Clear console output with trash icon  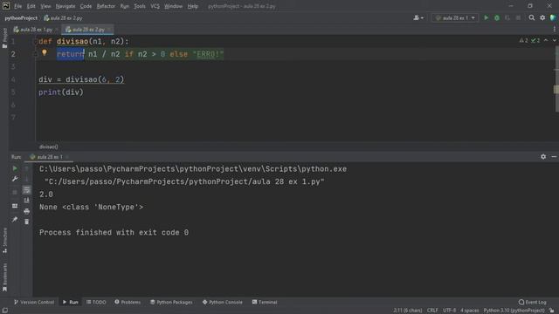pos(27,222)
